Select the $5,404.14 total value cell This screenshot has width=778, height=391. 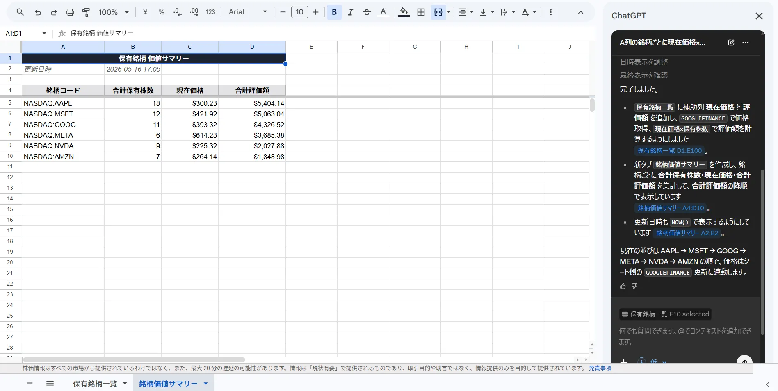tap(252, 103)
